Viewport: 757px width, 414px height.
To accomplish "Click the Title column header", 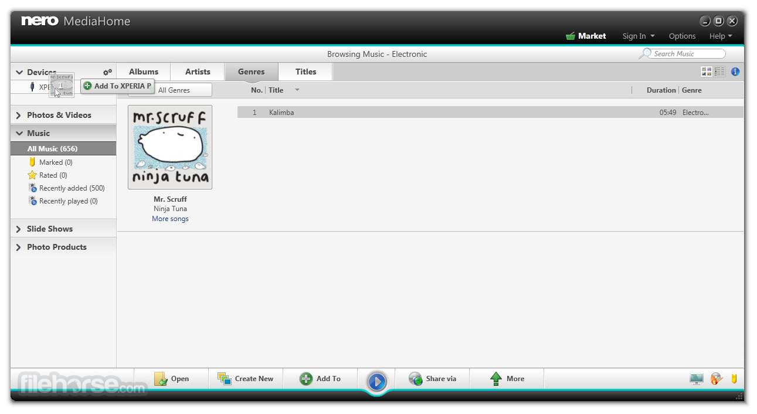I will [x=276, y=90].
